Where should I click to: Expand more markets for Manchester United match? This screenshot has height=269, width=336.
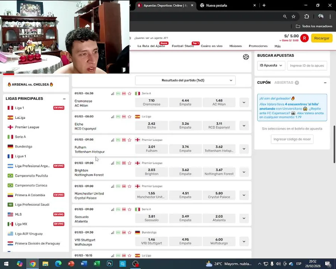click(244, 195)
